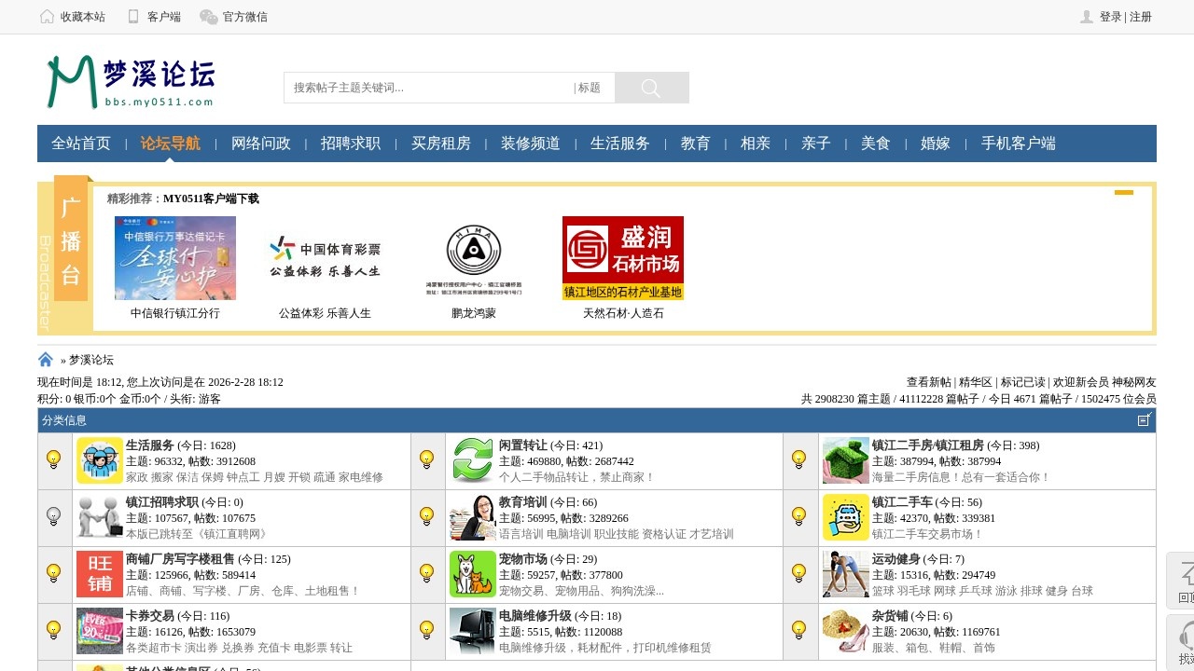Click the magnifier search button

tap(651, 88)
